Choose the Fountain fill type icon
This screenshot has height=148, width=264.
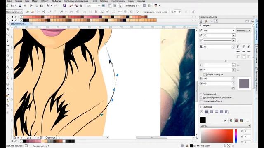pos(212,112)
